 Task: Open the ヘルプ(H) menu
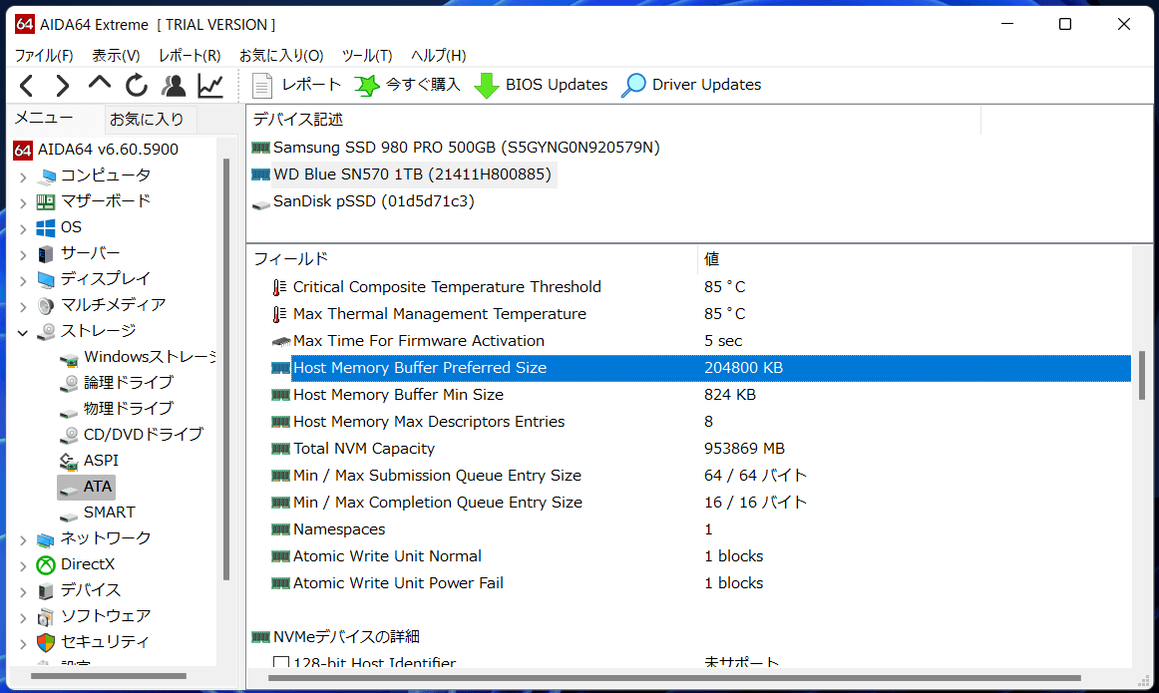438,56
